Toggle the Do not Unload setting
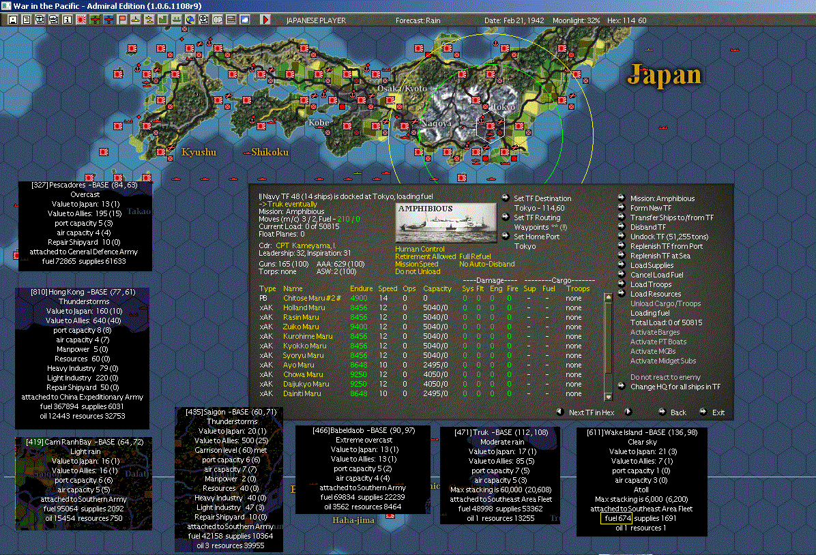816x555 pixels. tap(418, 271)
